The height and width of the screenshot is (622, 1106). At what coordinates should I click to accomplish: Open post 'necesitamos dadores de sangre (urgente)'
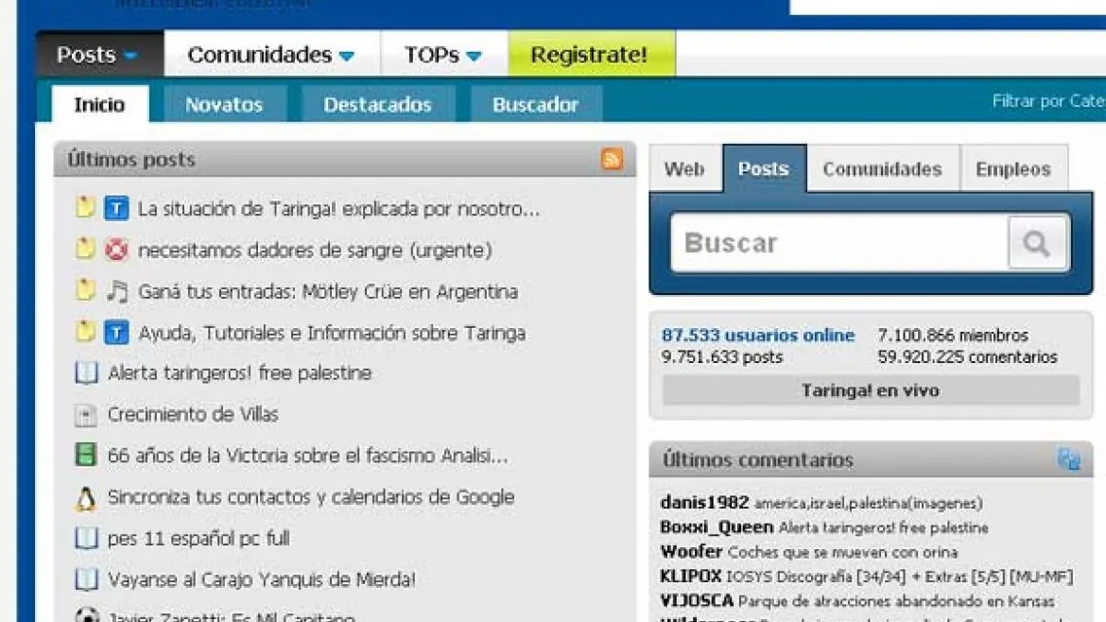[x=316, y=250]
